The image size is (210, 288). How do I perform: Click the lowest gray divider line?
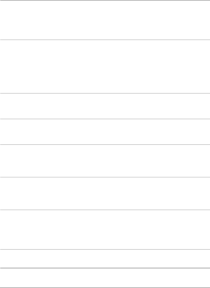(x=105, y=249)
